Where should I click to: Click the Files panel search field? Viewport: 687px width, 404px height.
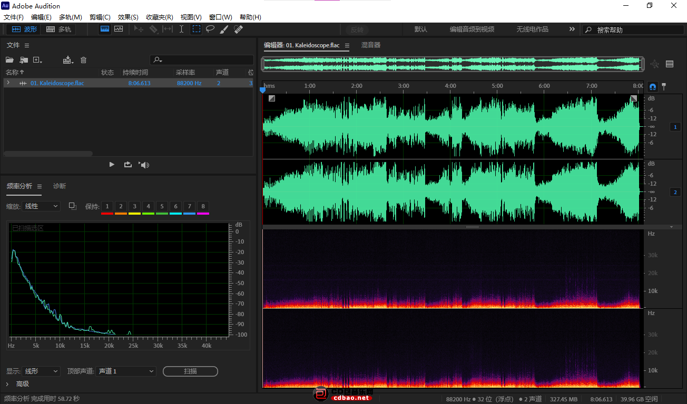(x=202, y=60)
